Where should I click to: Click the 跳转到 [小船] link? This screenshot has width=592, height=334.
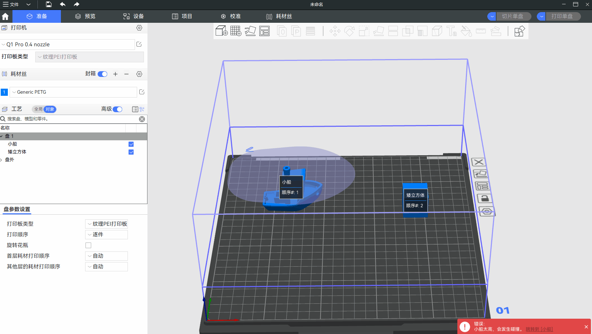(539, 329)
